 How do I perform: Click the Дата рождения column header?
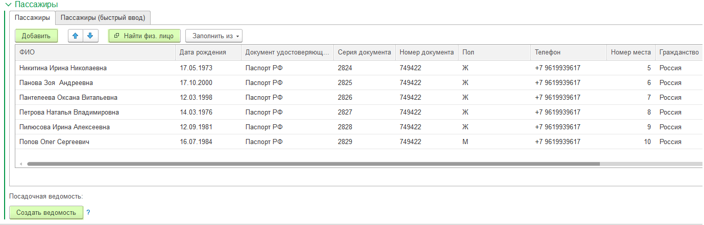[208, 52]
